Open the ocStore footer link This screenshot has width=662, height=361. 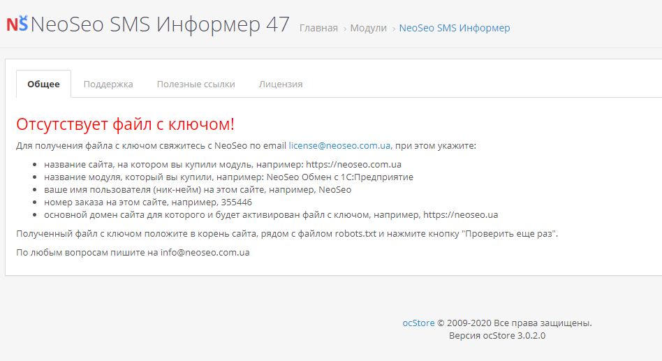click(x=418, y=323)
